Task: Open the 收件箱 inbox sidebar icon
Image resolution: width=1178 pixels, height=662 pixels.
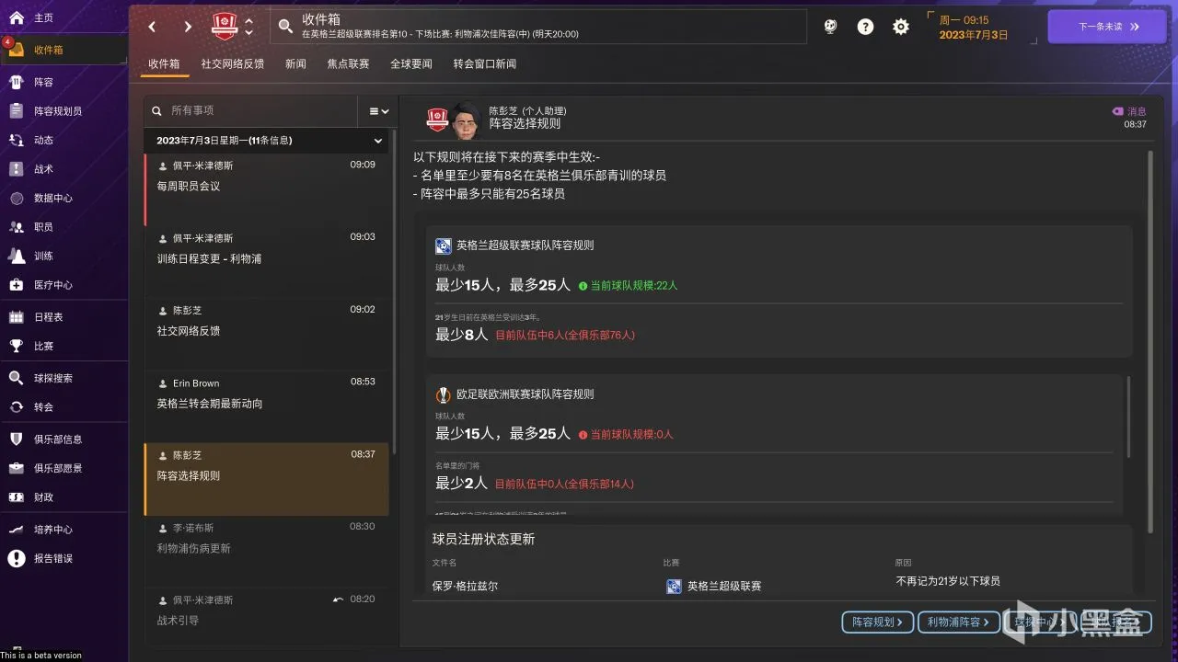Action: point(17,50)
